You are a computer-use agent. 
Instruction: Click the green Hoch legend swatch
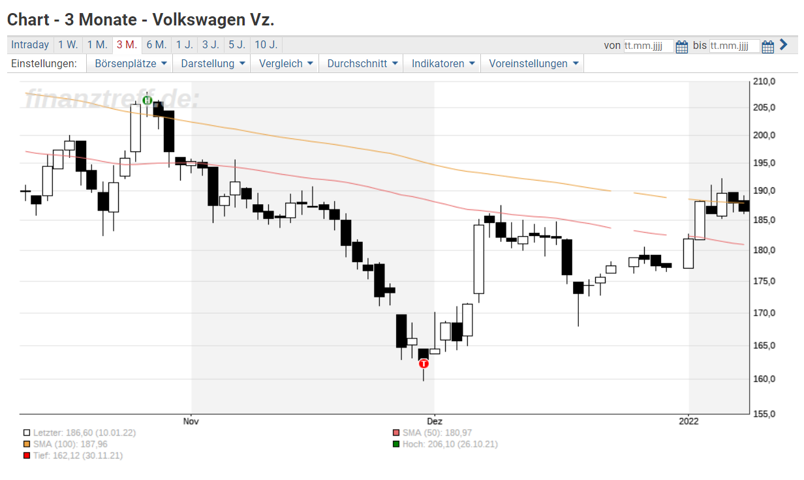[395, 444]
